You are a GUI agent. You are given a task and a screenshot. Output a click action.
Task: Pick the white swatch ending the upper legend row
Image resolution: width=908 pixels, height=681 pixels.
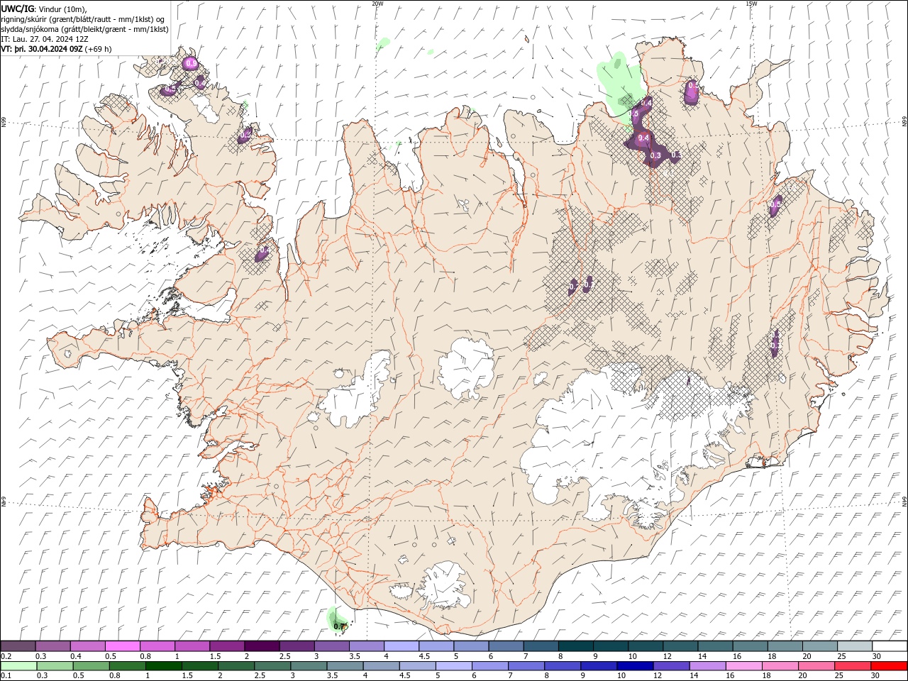point(890,646)
